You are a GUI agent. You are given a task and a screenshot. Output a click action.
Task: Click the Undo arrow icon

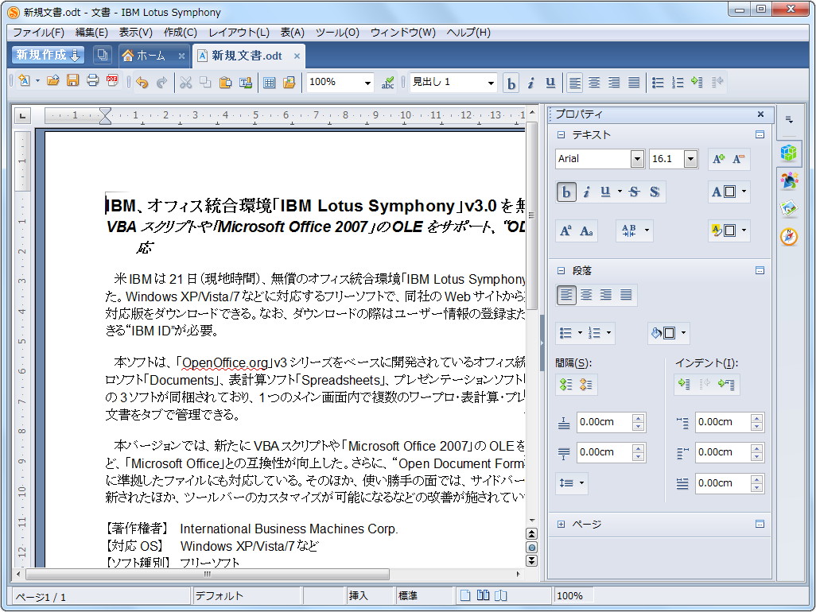pyautogui.click(x=142, y=82)
